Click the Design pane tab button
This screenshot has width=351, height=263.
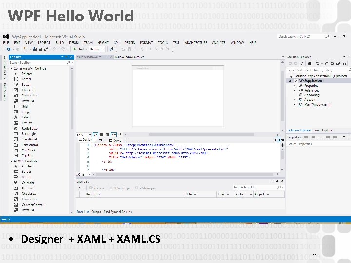(85, 140)
